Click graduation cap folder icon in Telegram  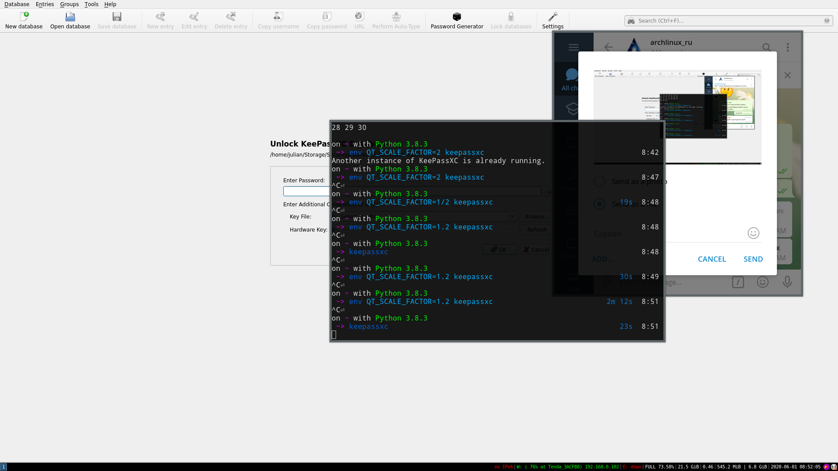coord(572,109)
